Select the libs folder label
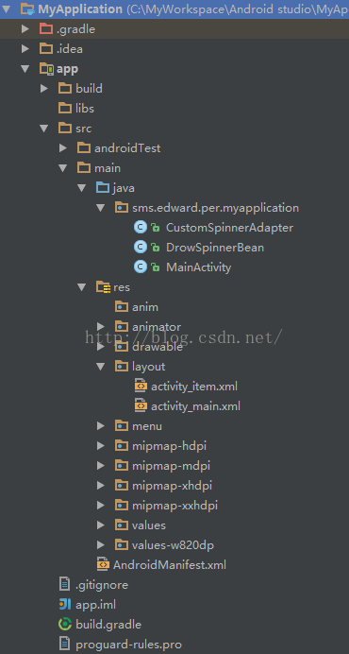This screenshot has height=654, width=349. click(85, 109)
